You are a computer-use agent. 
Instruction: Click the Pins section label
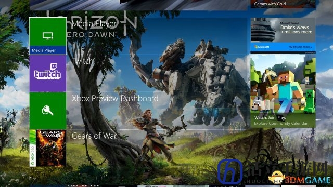click(x=33, y=179)
